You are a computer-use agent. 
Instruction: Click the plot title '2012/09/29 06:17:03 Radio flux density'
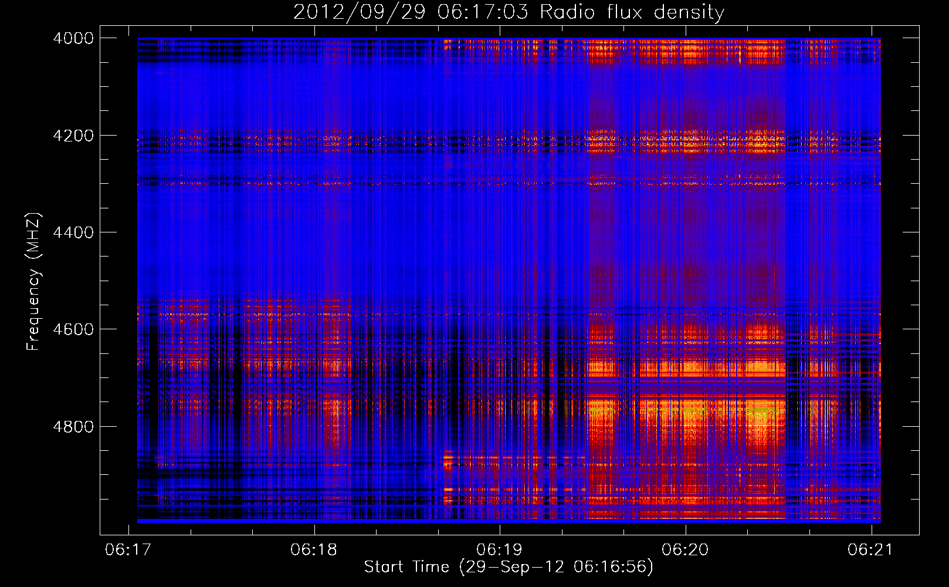click(x=509, y=12)
